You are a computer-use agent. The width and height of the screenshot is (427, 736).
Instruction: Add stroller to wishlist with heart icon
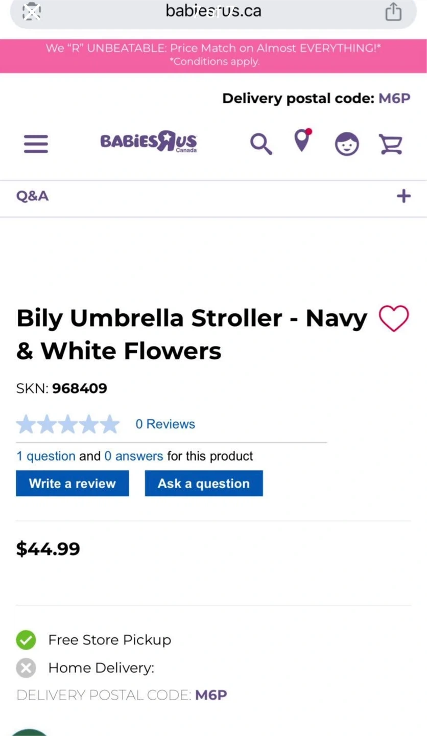point(394,318)
